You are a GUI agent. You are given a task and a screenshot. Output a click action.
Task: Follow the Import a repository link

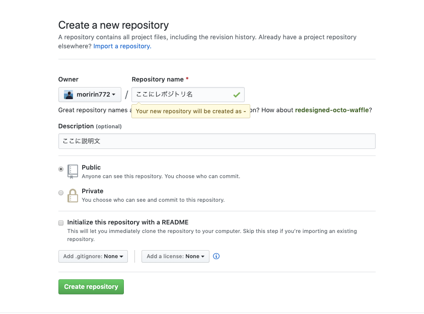[x=122, y=46]
